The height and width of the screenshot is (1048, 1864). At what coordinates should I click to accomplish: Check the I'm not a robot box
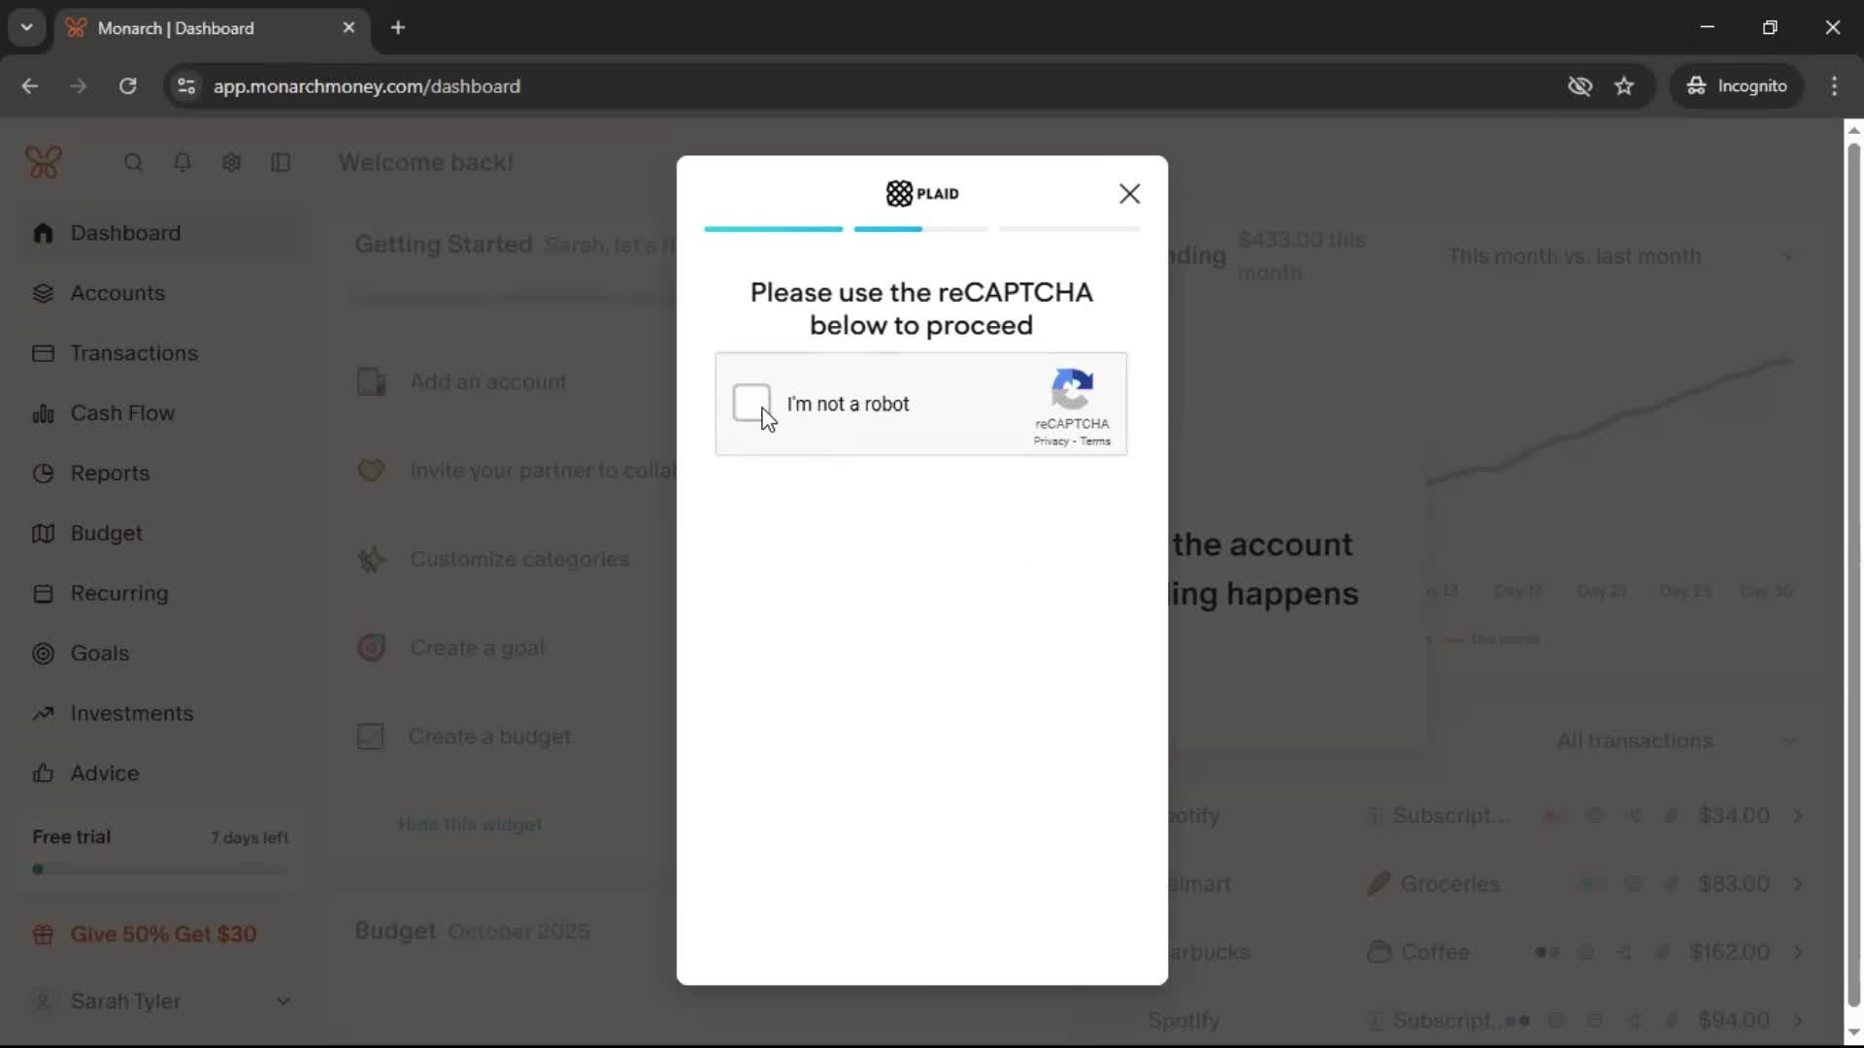(x=751, y=403)
